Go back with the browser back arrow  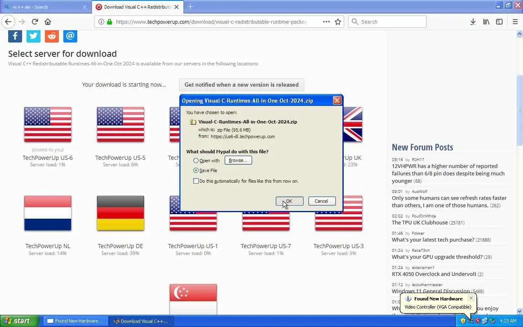(8, 22)
